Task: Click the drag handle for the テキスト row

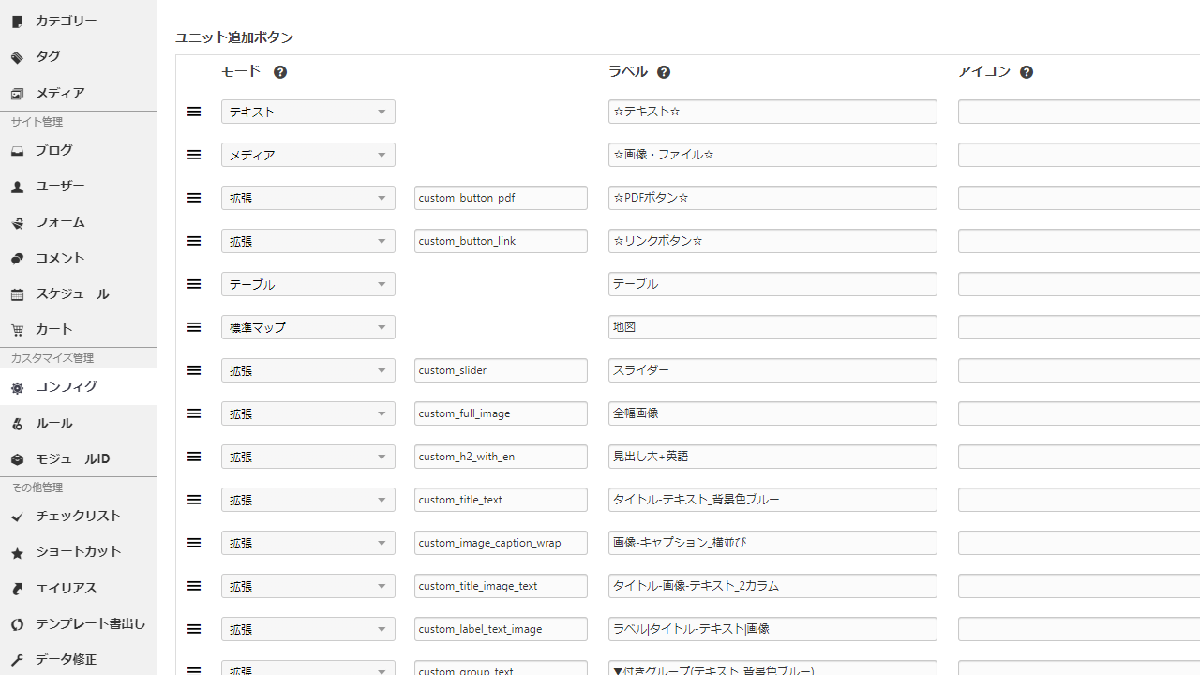Action: point(194,112)
